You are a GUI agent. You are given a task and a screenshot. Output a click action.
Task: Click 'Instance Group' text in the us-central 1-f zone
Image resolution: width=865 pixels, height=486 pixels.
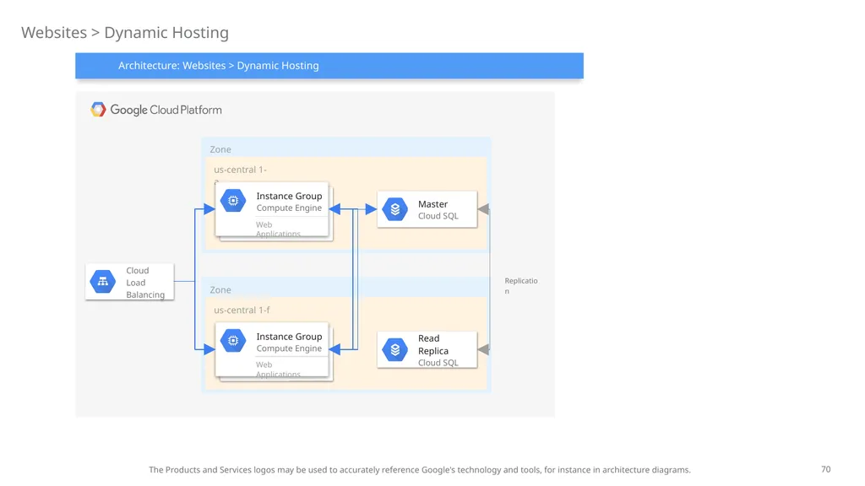point(289,337)
